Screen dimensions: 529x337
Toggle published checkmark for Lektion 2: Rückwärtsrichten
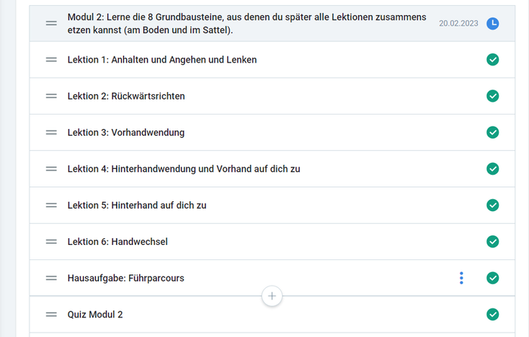493,97
